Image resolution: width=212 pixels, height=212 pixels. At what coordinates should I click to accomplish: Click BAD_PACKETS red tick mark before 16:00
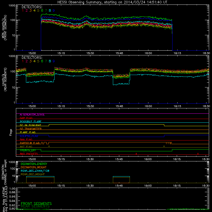(x=136, y=154)
